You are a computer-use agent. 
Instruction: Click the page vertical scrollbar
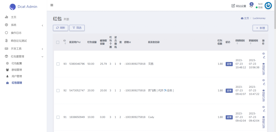275,15
